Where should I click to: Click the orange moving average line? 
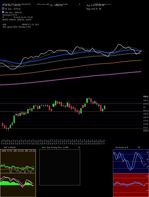point(70,67)
